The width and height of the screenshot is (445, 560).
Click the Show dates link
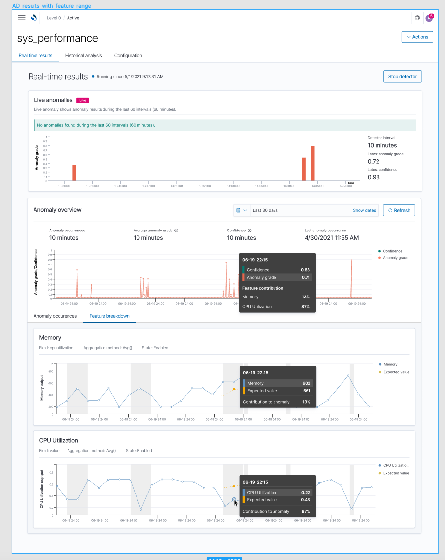tap(364, 210)
